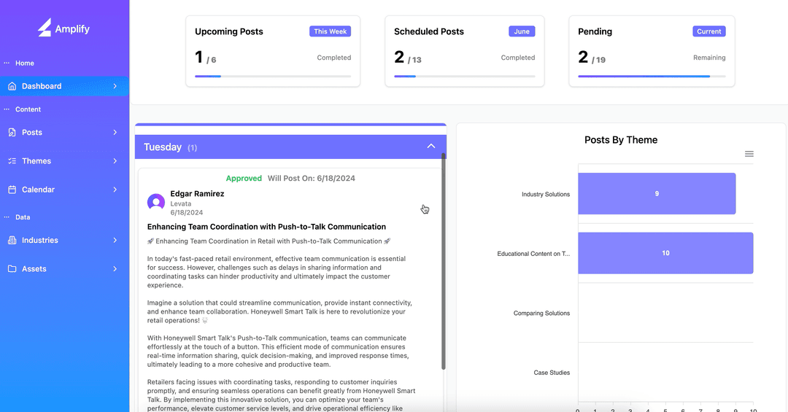Click the Tuesday post count (1)
788x412 pixels.
pyautogui.click(x=192, y=148)
